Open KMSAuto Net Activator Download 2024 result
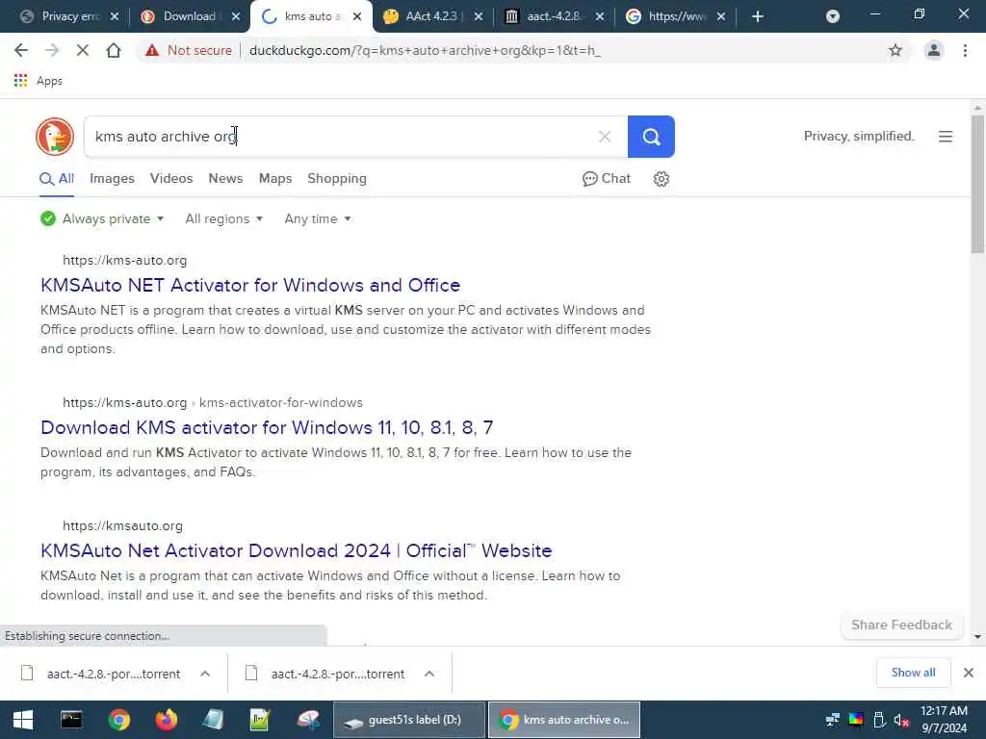The image size is (986, 739). (297, 551)
